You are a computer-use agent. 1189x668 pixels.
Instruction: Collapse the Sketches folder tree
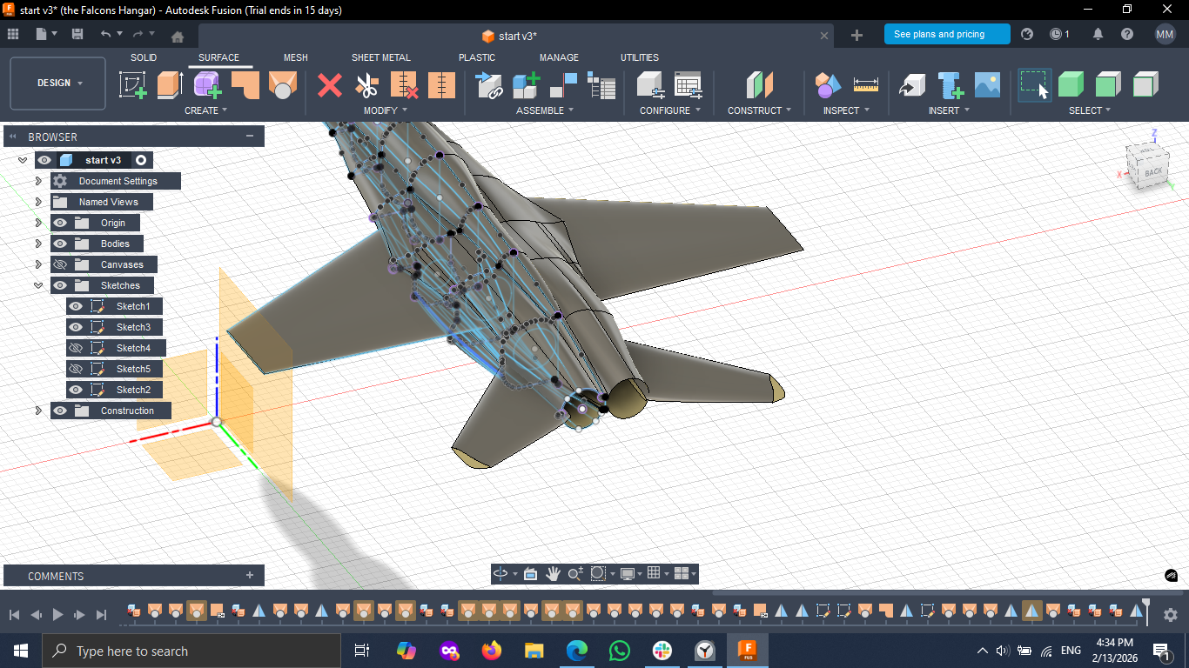(38, 285)
